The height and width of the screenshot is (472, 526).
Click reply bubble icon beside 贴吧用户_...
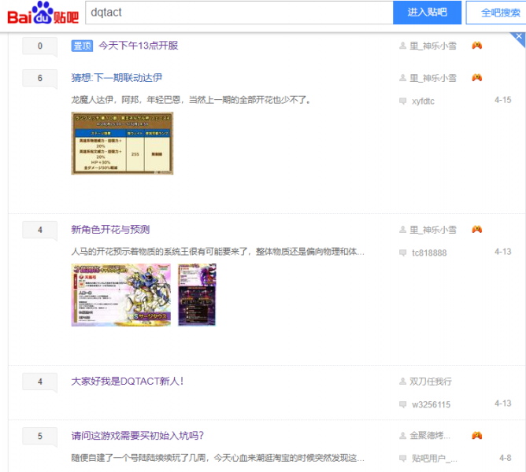402,459
